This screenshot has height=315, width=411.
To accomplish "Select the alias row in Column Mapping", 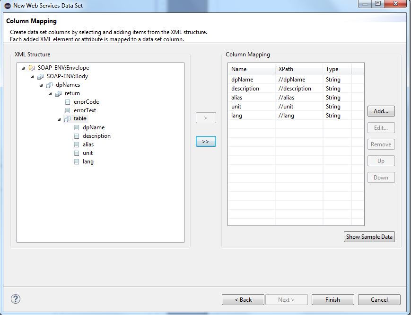I will pos(296,98).
